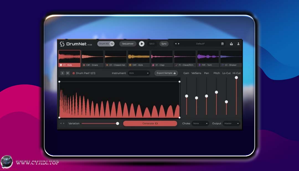Toggle the Drum Kit mode button
The image size is (299, 171).
tap(106, 44)
